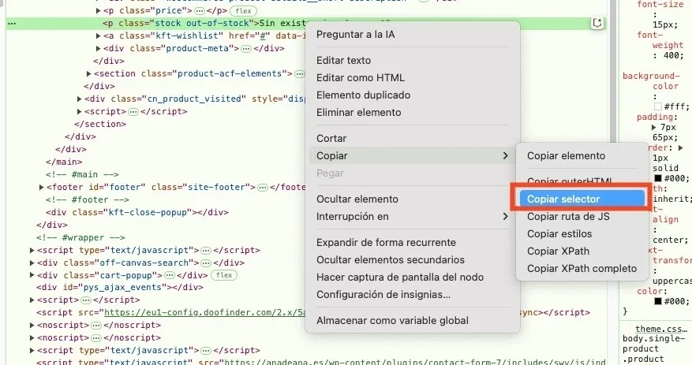
Task: Expand the product-meta div node
Action: click(x=99, y=49)
